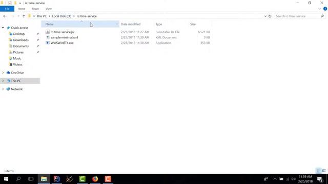328x184 pixels.
Task: Go up one folder level arrow
Action: coord(24,16)
